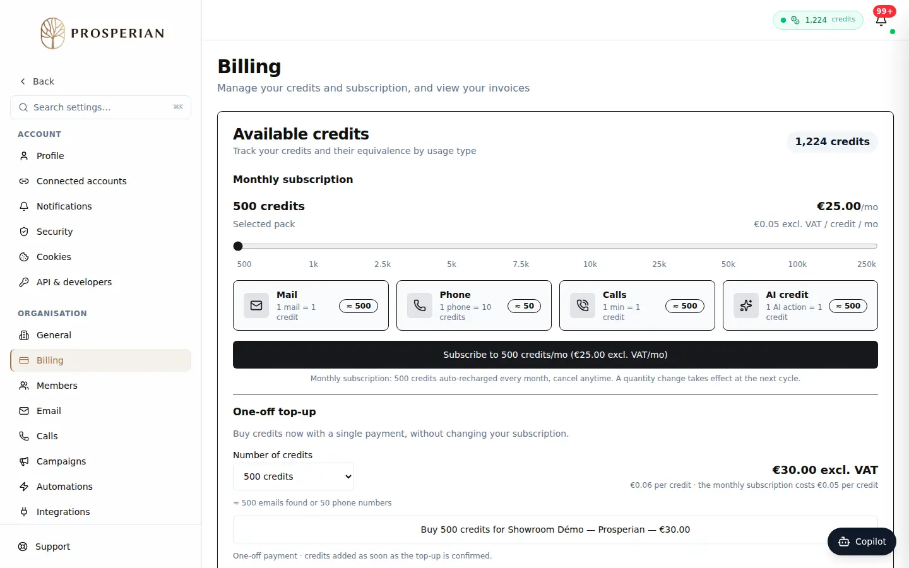Click the €30.00 excl. VAT price
The height and width of the screenshot is (568, 909).
point(825,470)
